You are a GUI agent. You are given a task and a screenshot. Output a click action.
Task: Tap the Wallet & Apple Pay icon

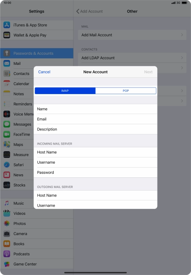tap(7, 35)
